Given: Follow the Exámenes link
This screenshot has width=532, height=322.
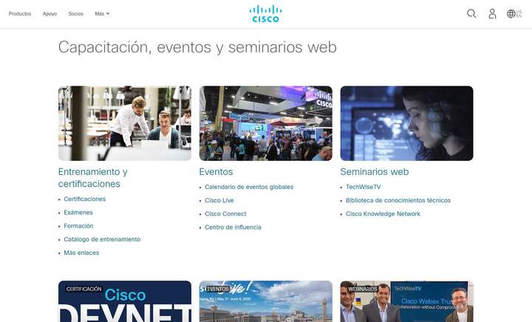Looking at the screenshot, I should tap(78, 213).
